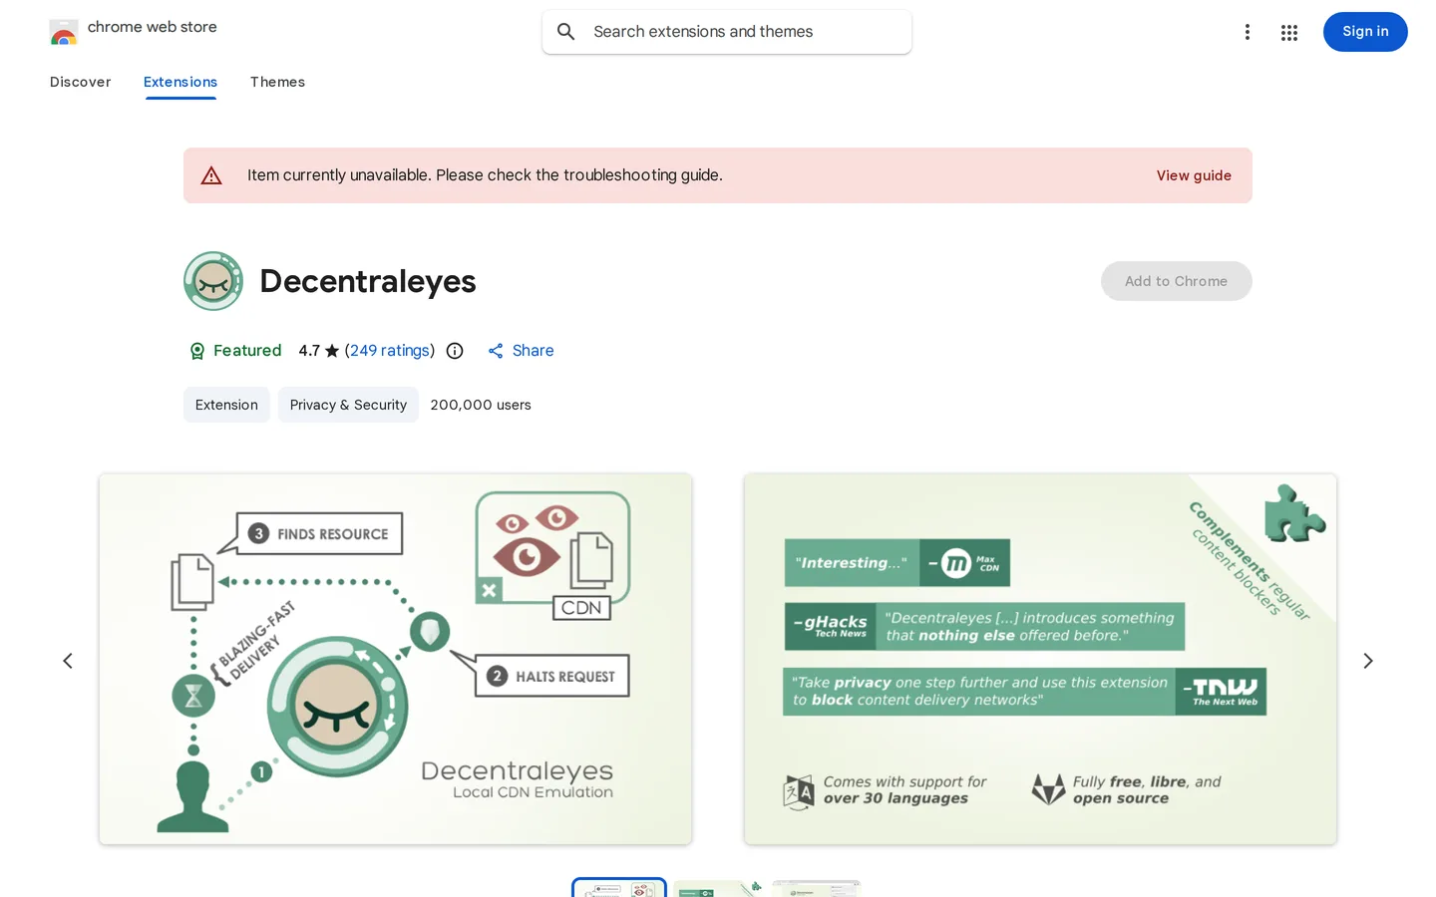The image size is (1436, 897).
Task: Click the Sign in button
Action: click(x=1365, y=32)
